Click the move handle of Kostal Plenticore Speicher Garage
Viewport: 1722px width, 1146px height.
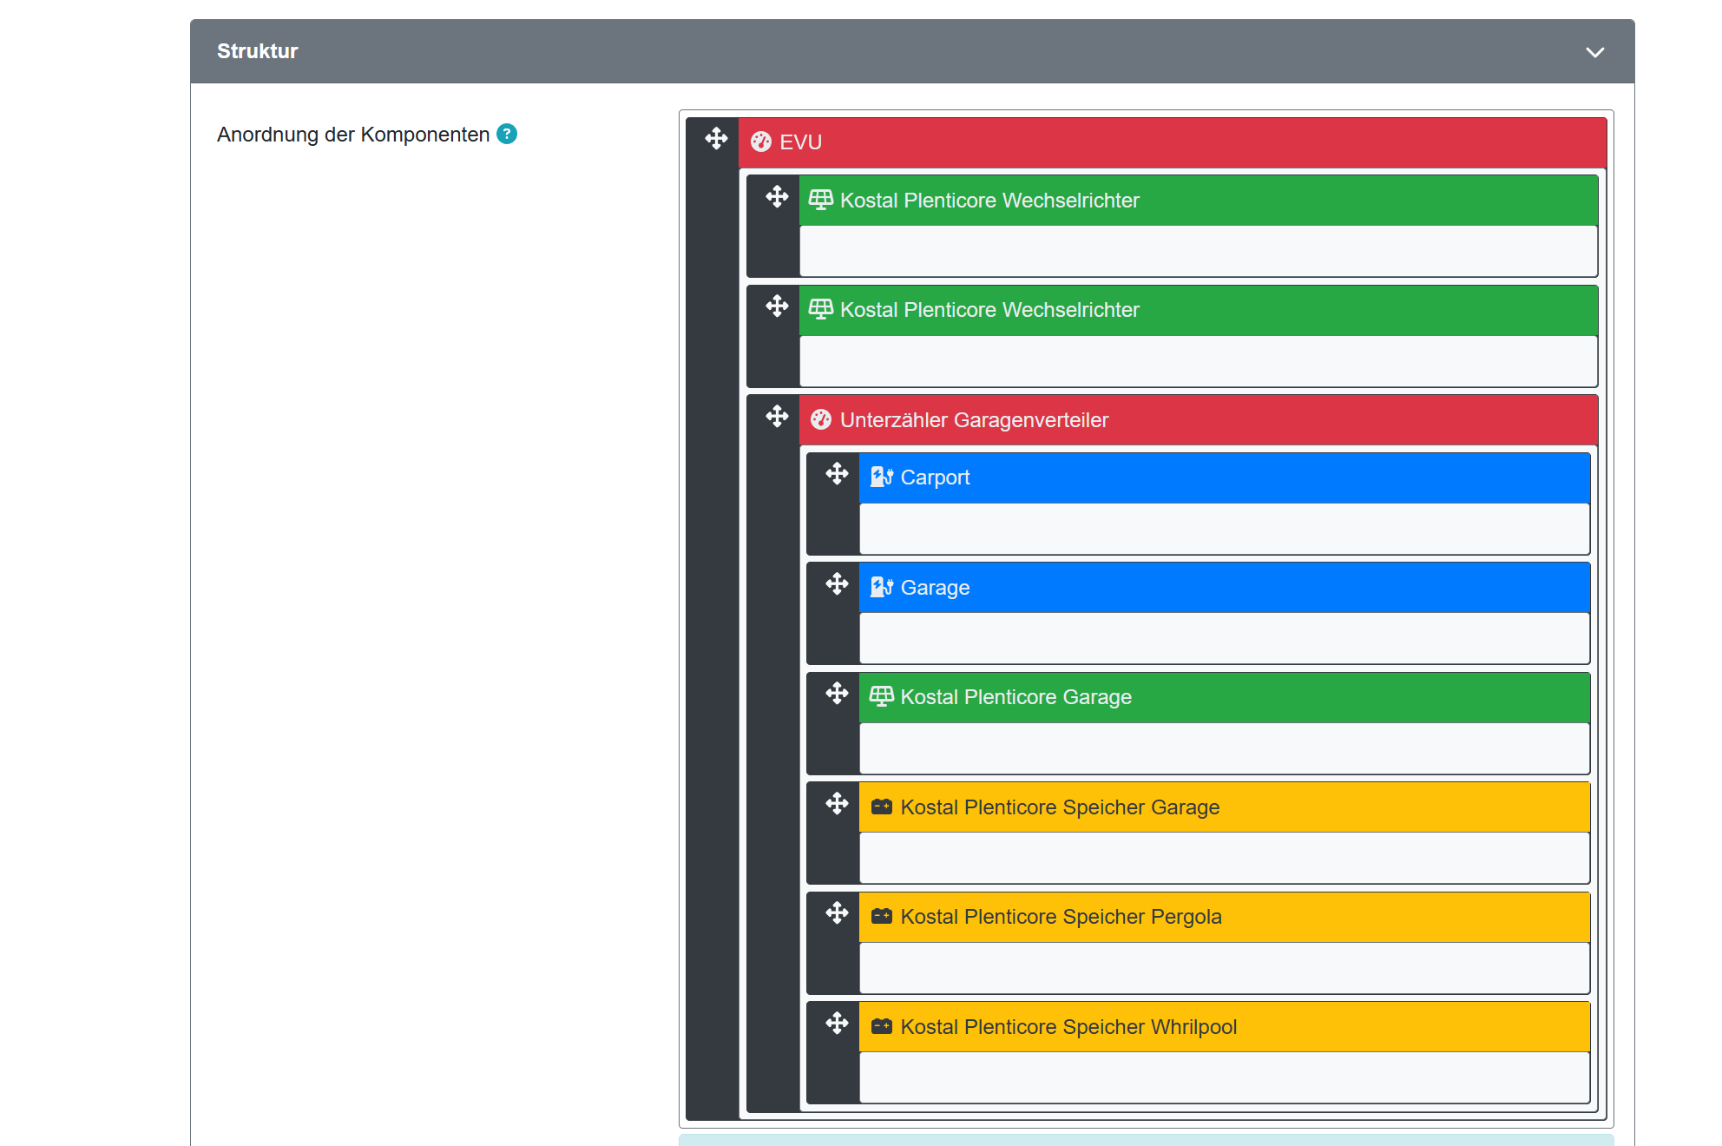click(837, 804)
